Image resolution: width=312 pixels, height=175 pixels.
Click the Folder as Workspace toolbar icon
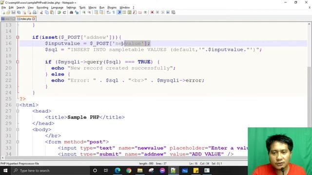(x=140, y=12)
